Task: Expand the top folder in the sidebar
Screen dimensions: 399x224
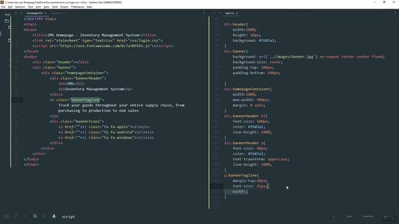Action: coord(7,21)
